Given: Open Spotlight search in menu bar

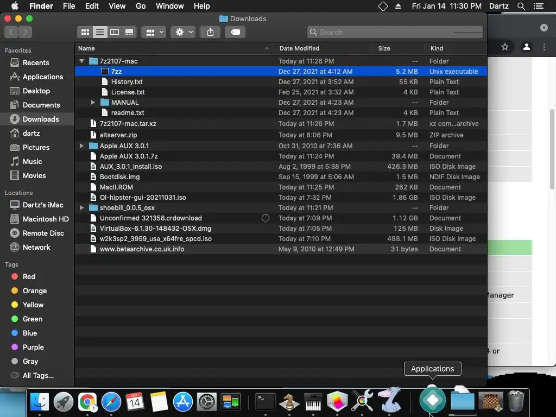Looking at the screenshot, I should tap(521, 6).
